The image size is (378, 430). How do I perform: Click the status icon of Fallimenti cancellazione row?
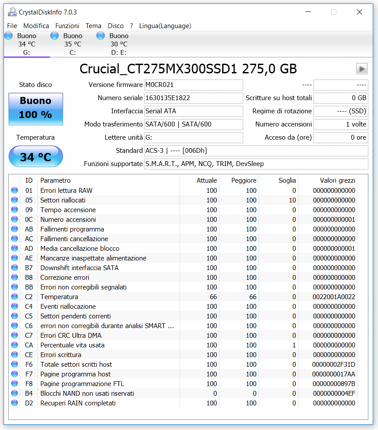14,238
